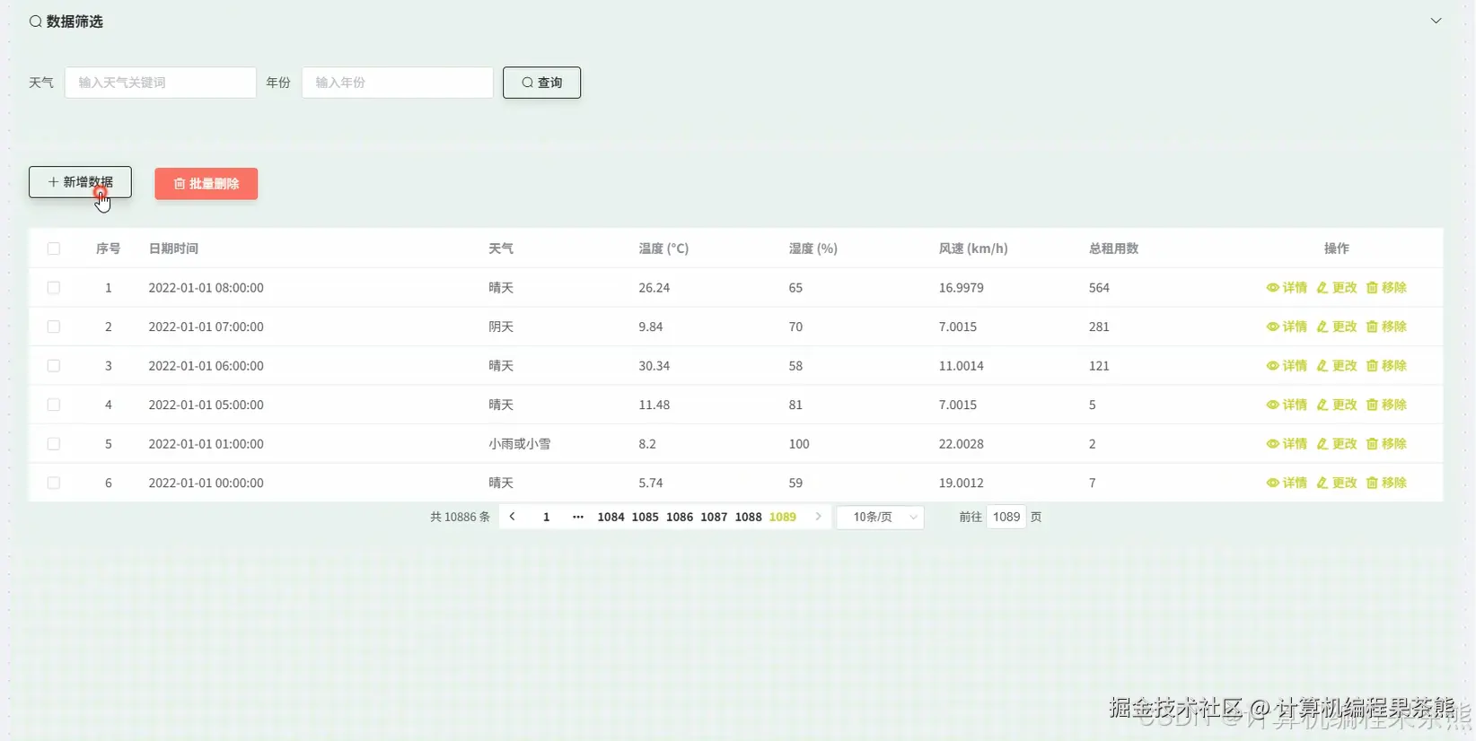This screenshot has height=741, width=1476.
Task: Collapse the 数据筛选 panel using its chevron
Action: click(x=1436, y=21)
